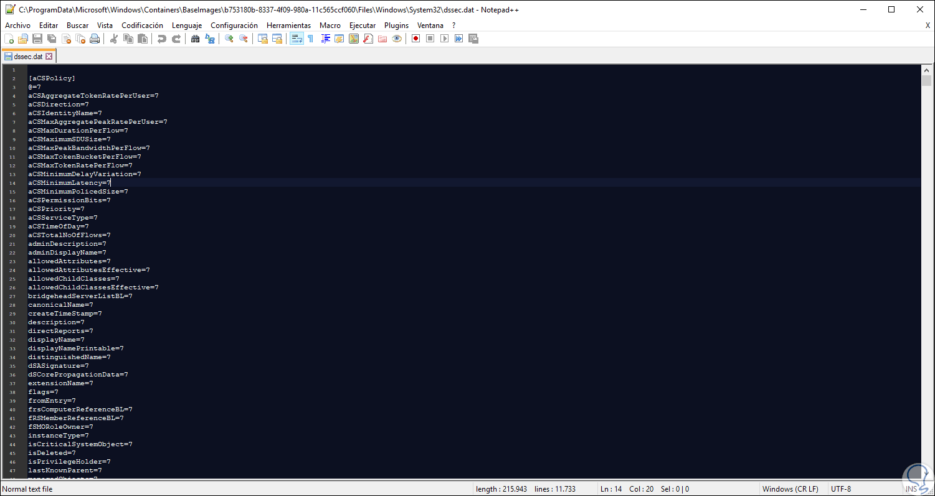Image resolution: width=935 pixels, height=496 pixels.
Task: Stop macro recording
Action: (430, 39)
